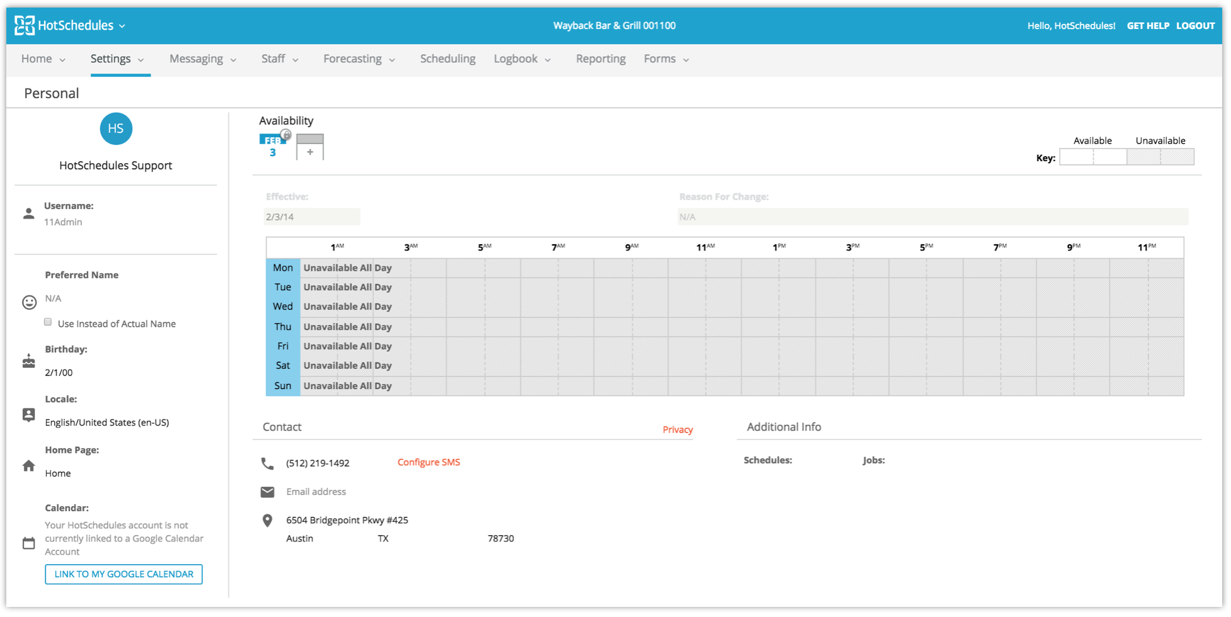The height and width of the screenshot is (617, 1231).
Task: Click the home page house icon
Action: [29, 466]
